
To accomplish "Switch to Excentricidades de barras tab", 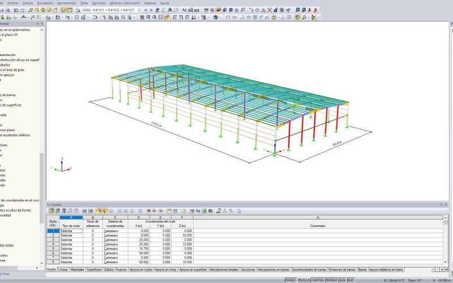I will pyautogui.click(x=309, y=269).
